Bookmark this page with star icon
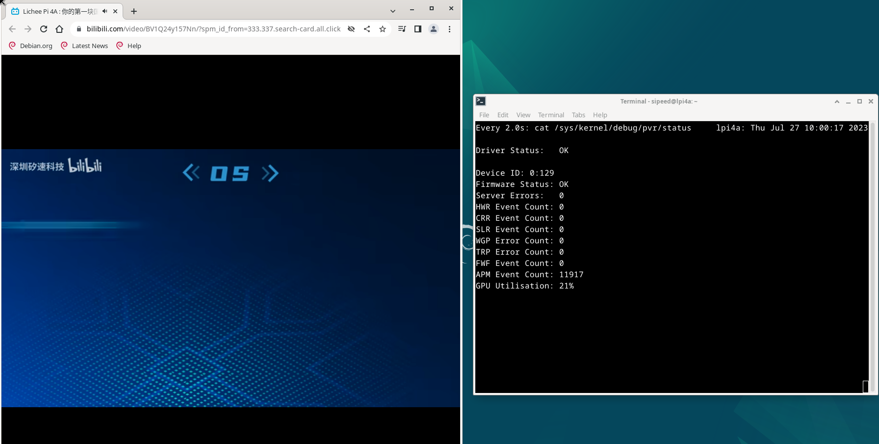This screenshot has height=444, width=879. pos(383,29)
